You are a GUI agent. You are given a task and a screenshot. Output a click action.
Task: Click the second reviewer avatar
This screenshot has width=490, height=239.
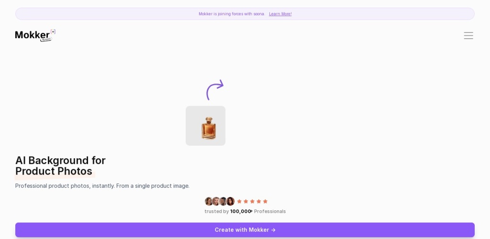coord(216,201)
